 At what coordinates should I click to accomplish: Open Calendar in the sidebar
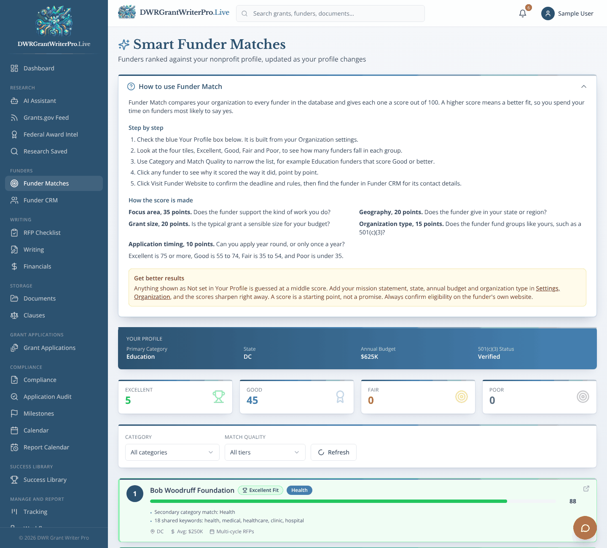pos(54,430)
